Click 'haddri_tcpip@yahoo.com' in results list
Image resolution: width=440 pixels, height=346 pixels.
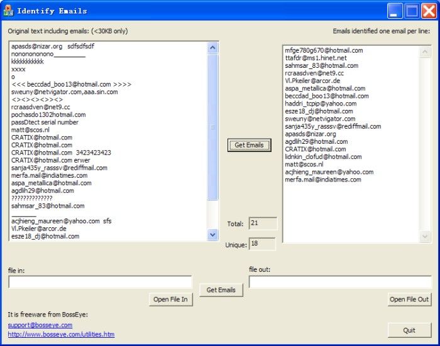(x=321, y=104)
